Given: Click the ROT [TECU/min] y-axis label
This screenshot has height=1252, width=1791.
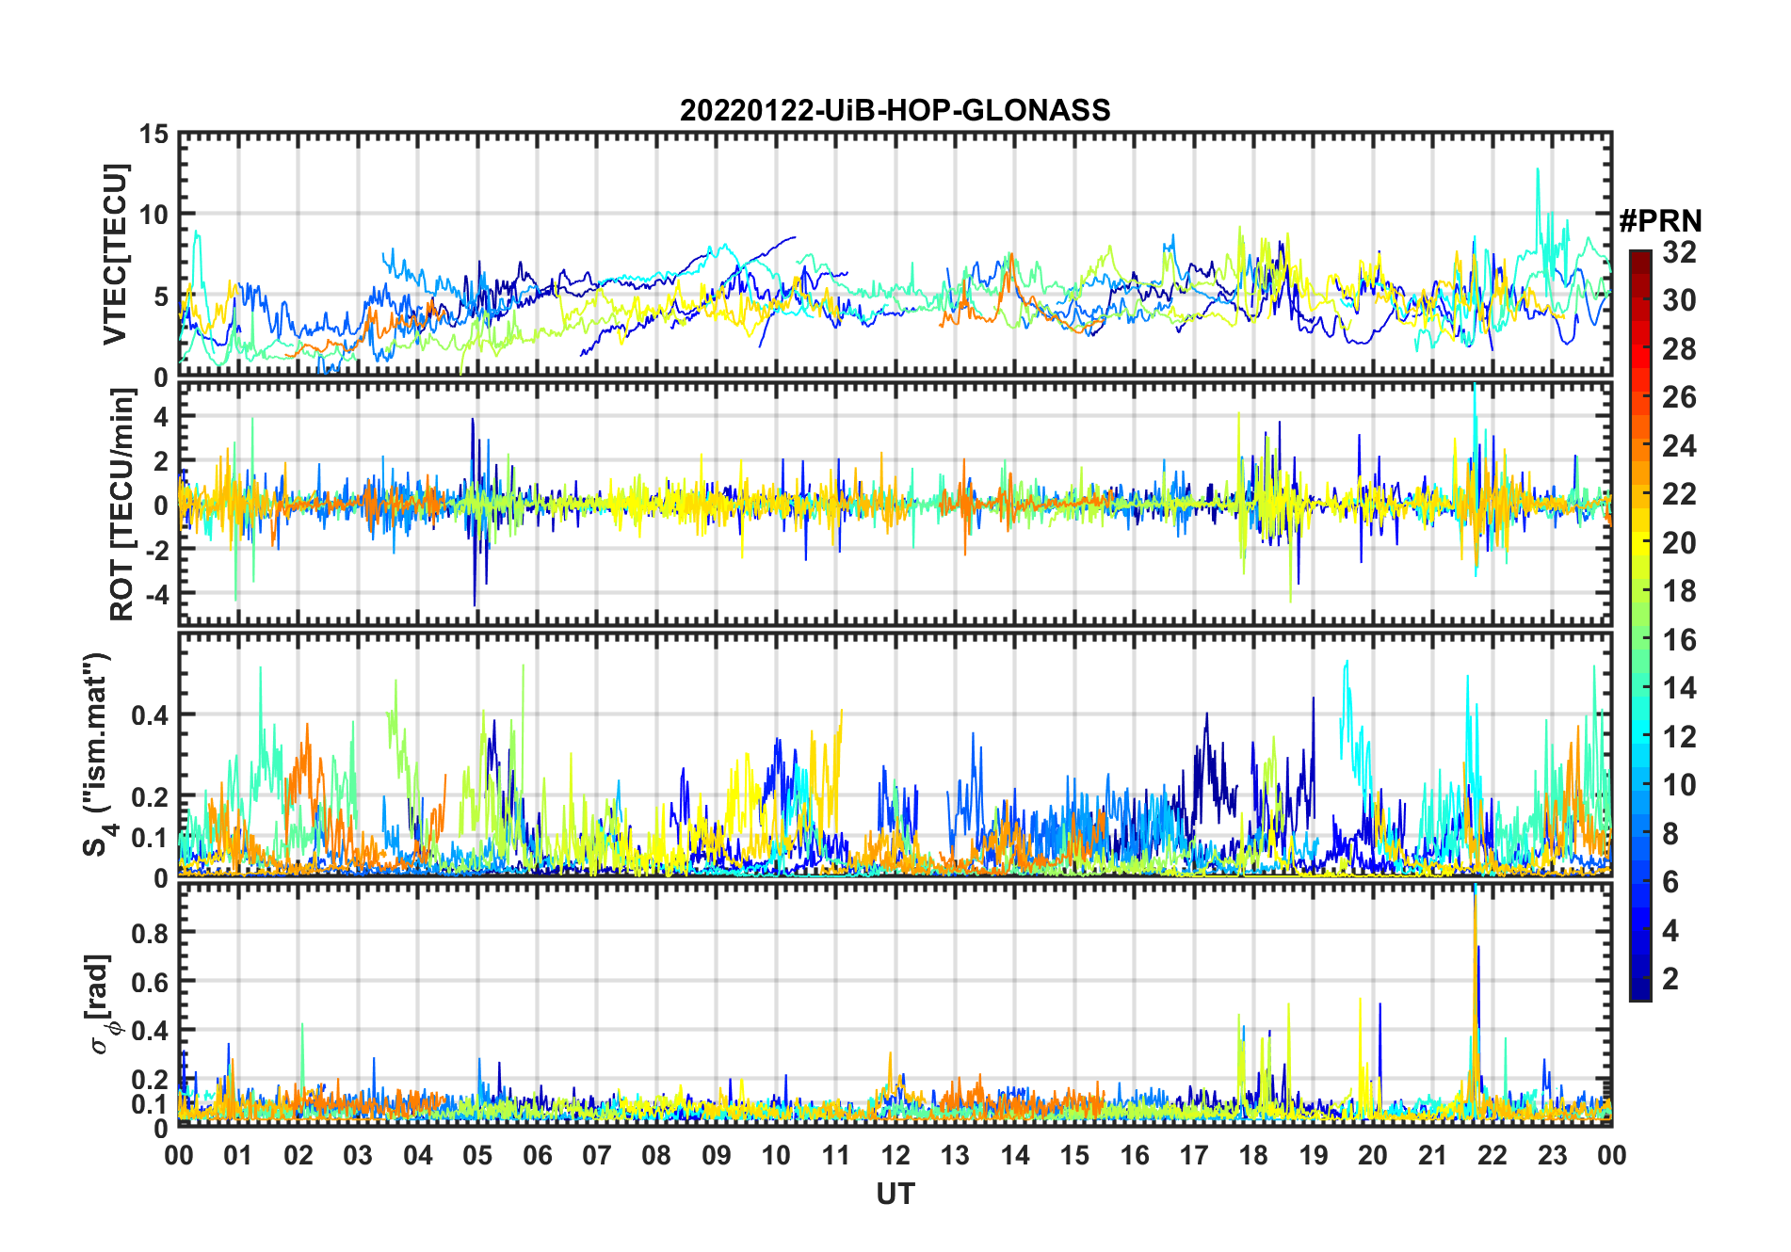Looking at the screenshot, I should [x=122, y=505].
